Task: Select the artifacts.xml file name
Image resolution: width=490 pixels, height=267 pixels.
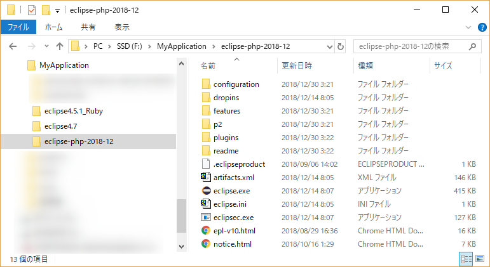Action: (234, 178)
